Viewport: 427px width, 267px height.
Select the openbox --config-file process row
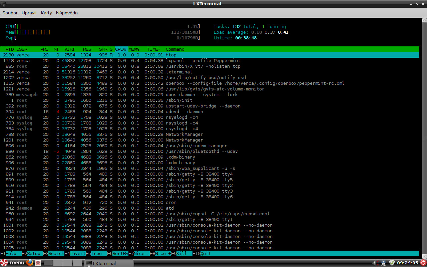click(x=209, y=83)
